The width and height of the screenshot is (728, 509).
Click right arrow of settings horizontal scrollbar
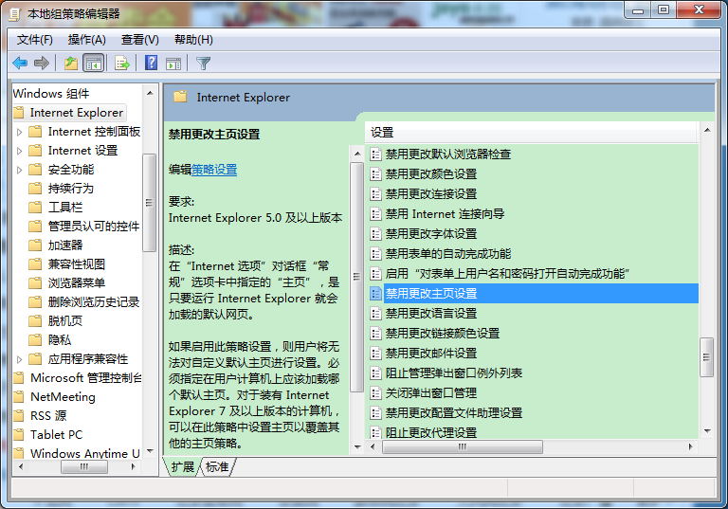[691, 446]
